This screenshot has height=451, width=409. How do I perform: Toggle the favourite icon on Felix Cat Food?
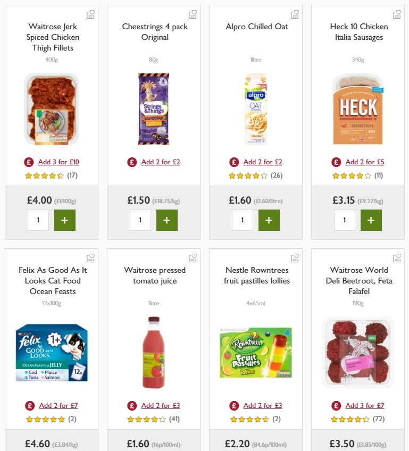tap(90, 257)
